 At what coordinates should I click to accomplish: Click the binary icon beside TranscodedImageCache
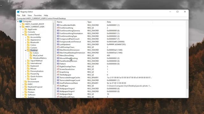click(58, 78)
